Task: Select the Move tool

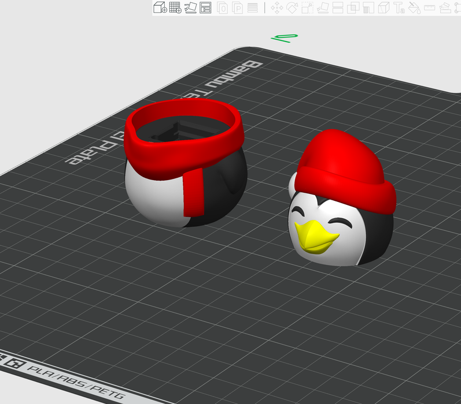Action: coord(276,8)
